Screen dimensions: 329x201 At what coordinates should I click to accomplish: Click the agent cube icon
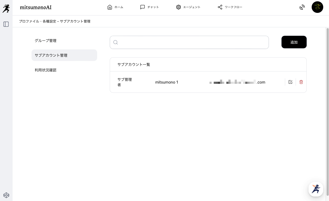pyautogui.click(x=179, y=7)
